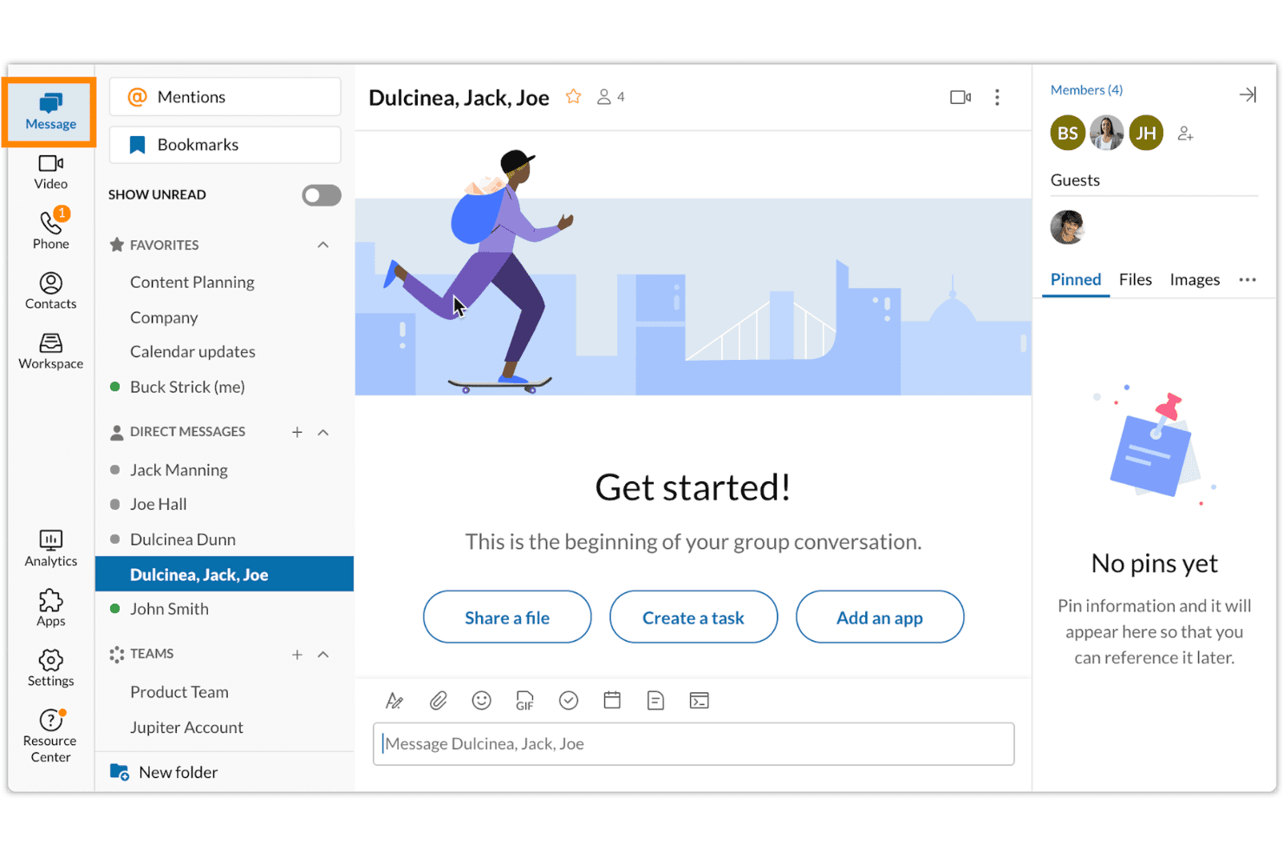Create a note from the composer toolbar
Image resolution: width=1283 pixels, height=856 pixels.
point(655,700)
